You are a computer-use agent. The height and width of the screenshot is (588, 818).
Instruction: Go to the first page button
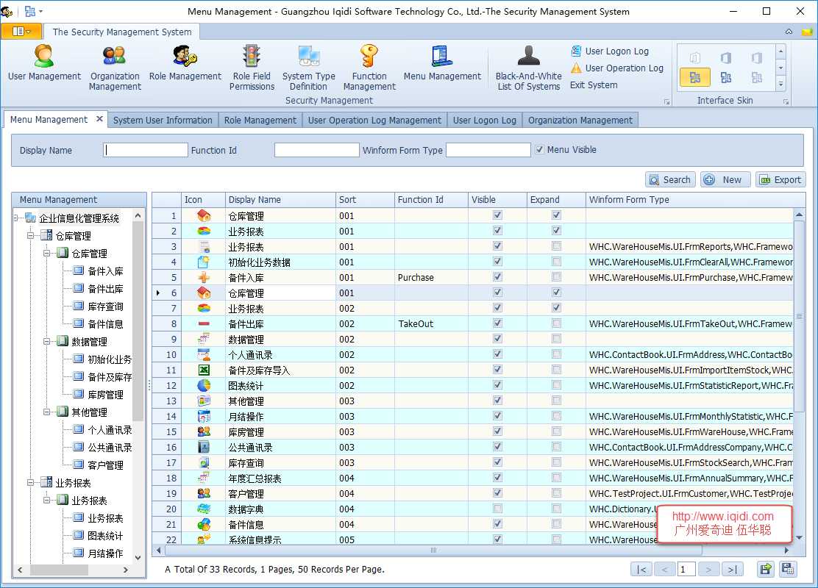coord(641,569)
